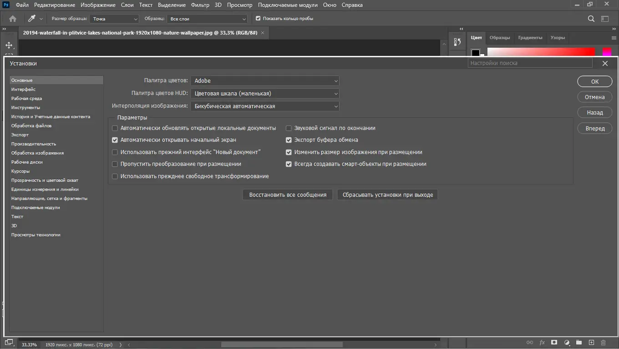Click the fx layer style icon
This screenshot has width=619, height=349.
click(x=542, y=343)
